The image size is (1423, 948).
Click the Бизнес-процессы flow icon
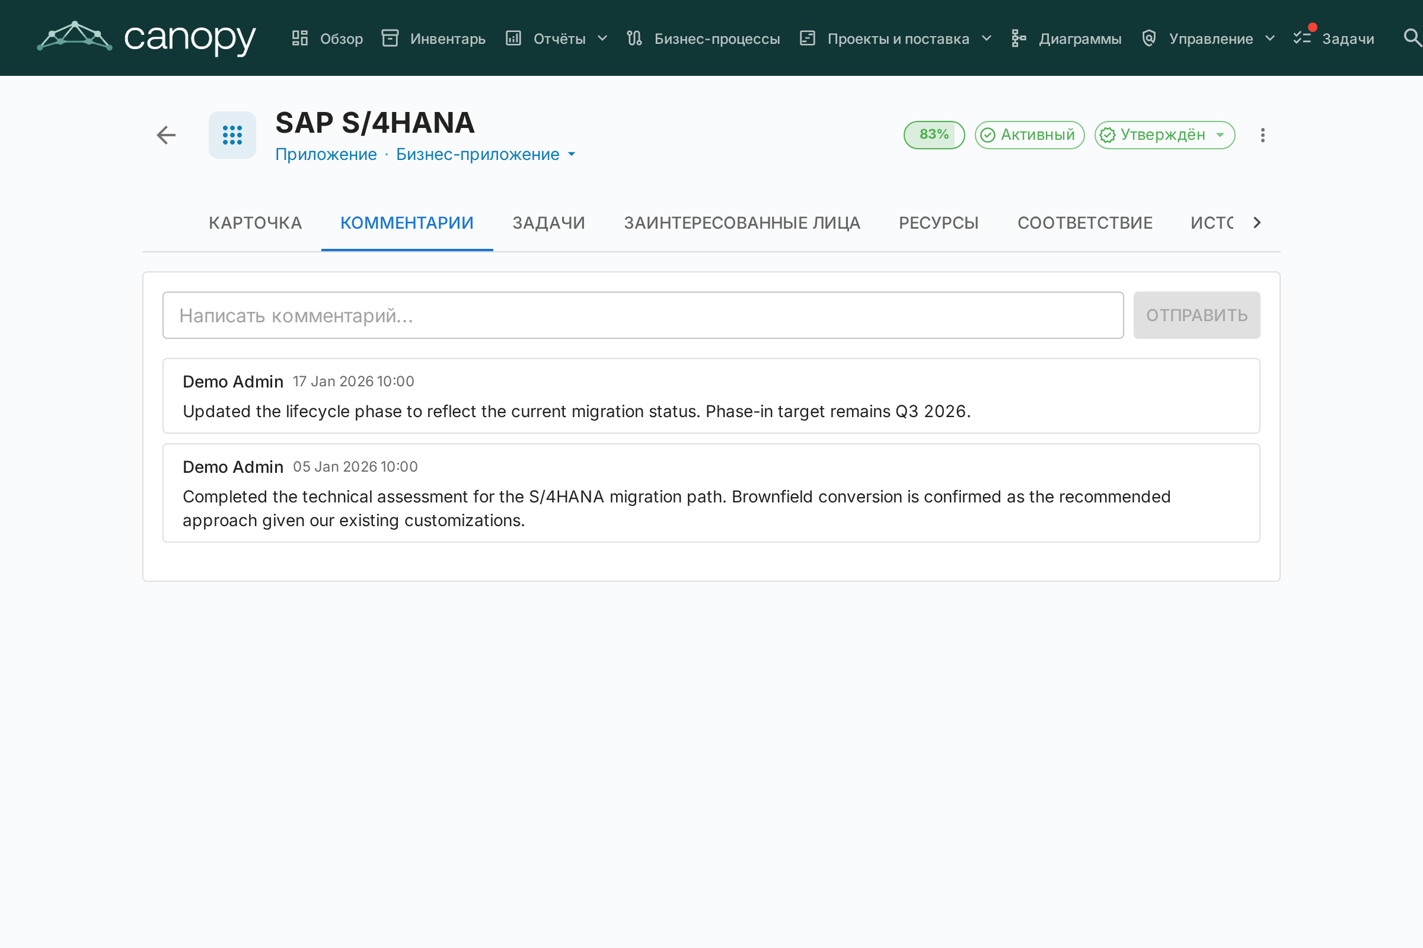coord(634,38)
